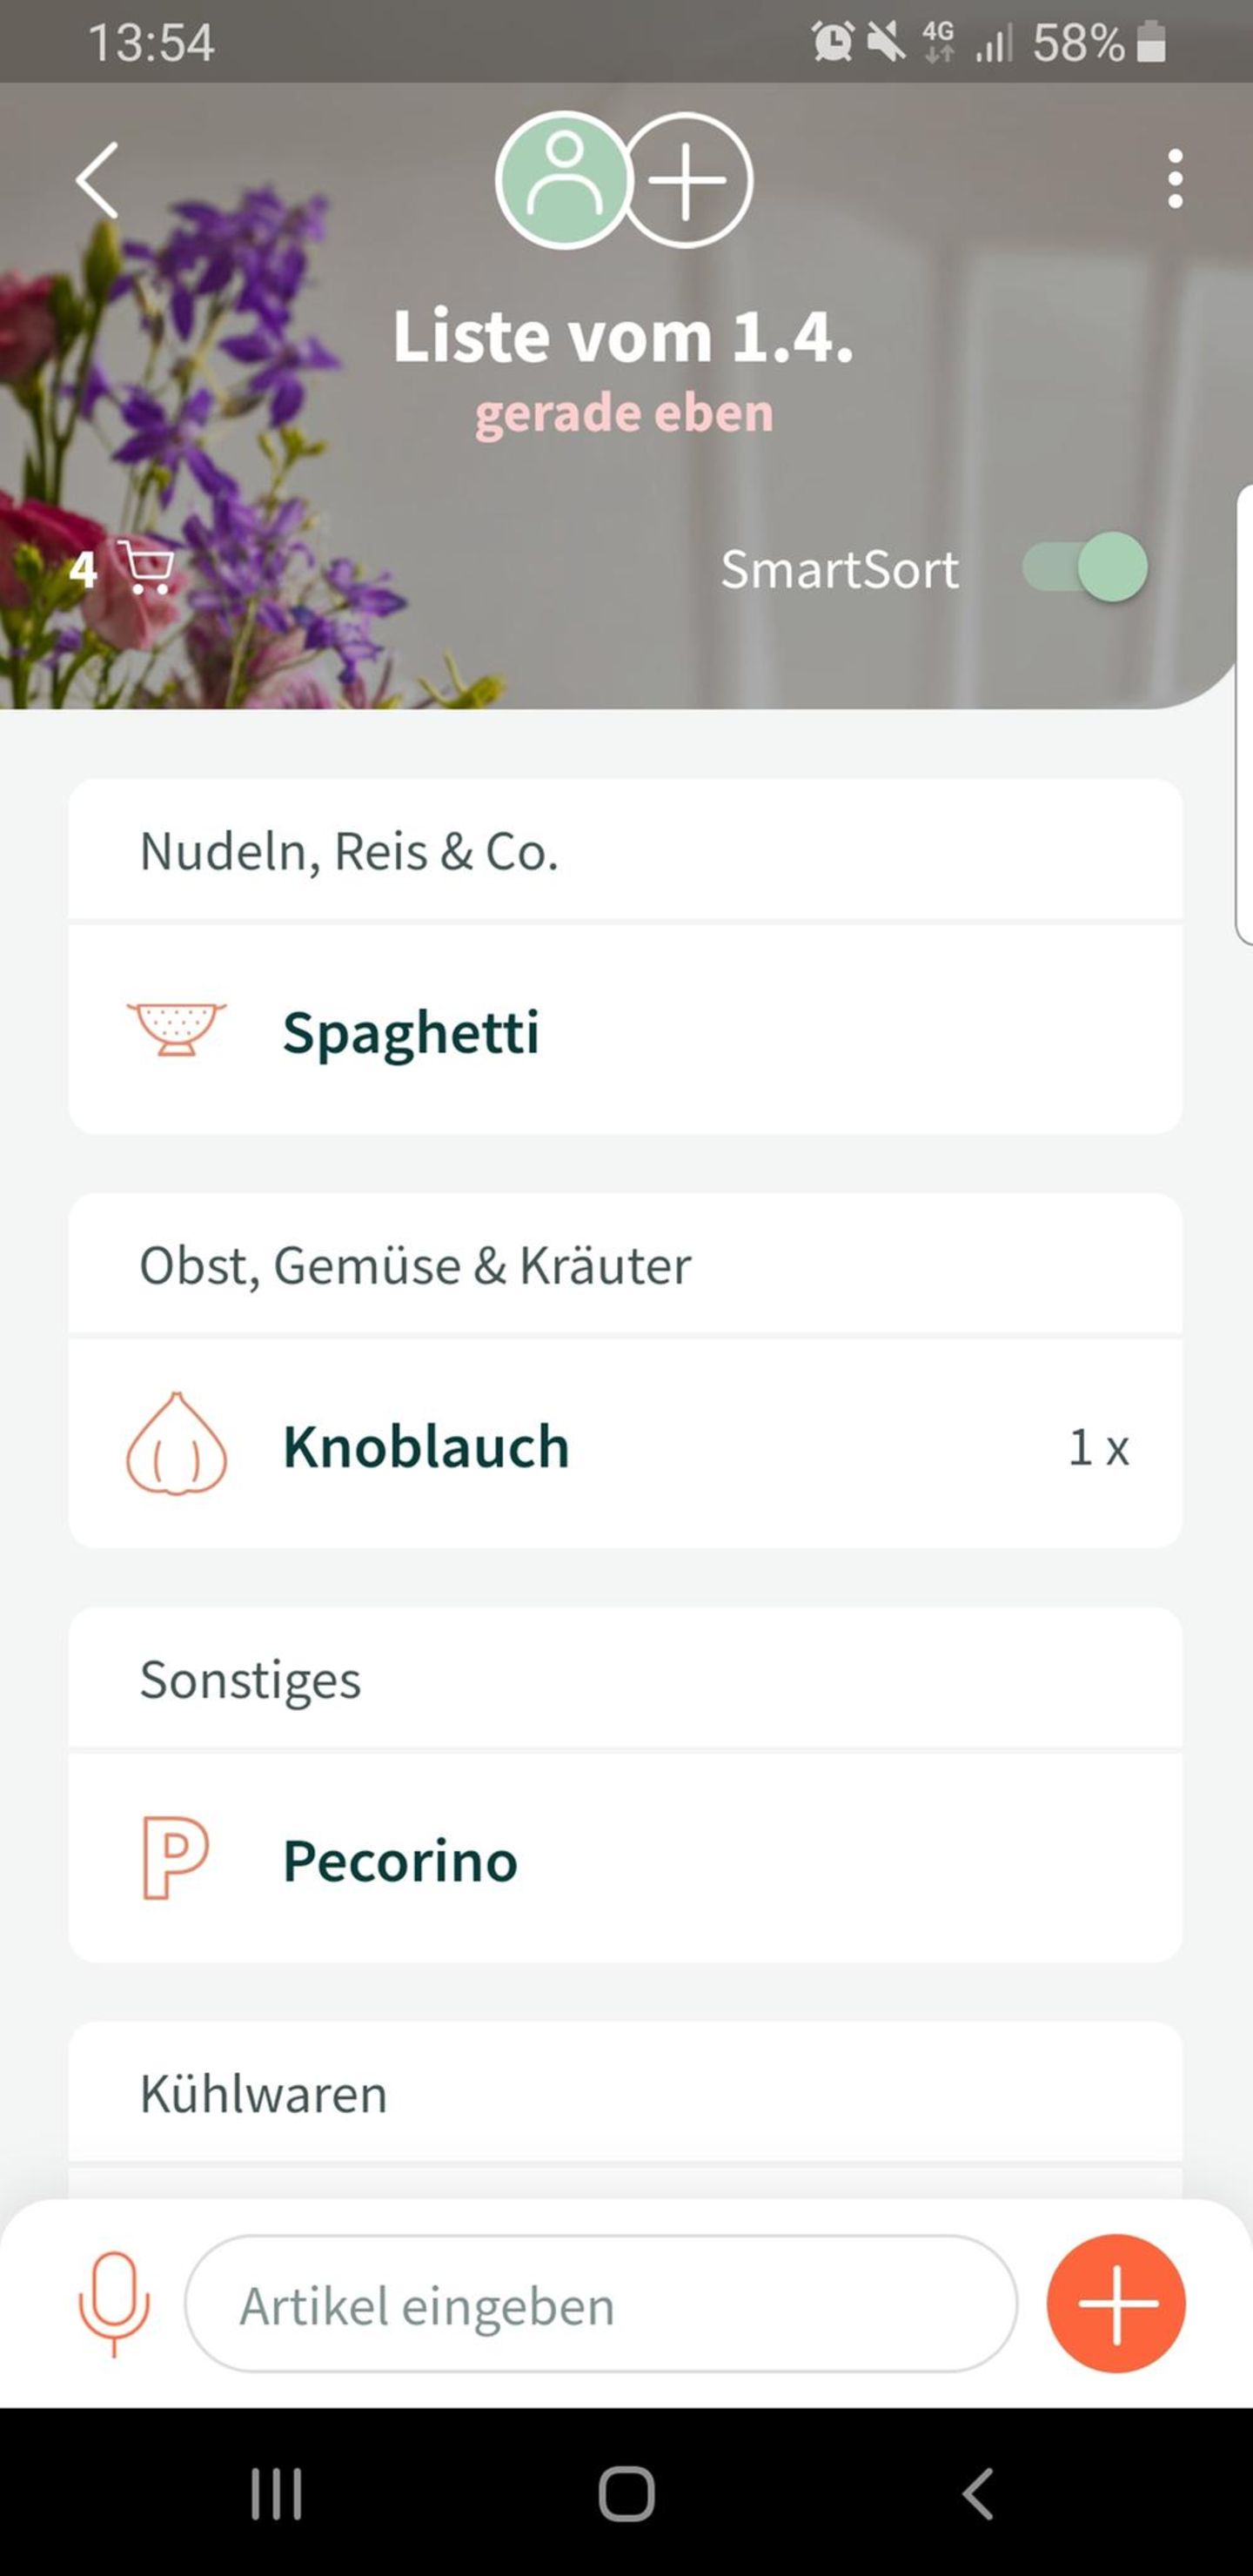Open the three-dot overflow menu
The height and width of the screenshot is (2576, 1253).
(1175, 180)
